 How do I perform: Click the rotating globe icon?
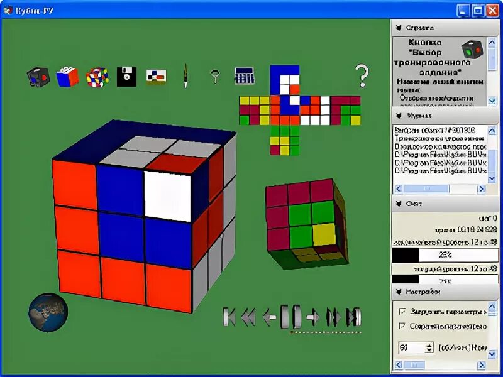[48, 312]
